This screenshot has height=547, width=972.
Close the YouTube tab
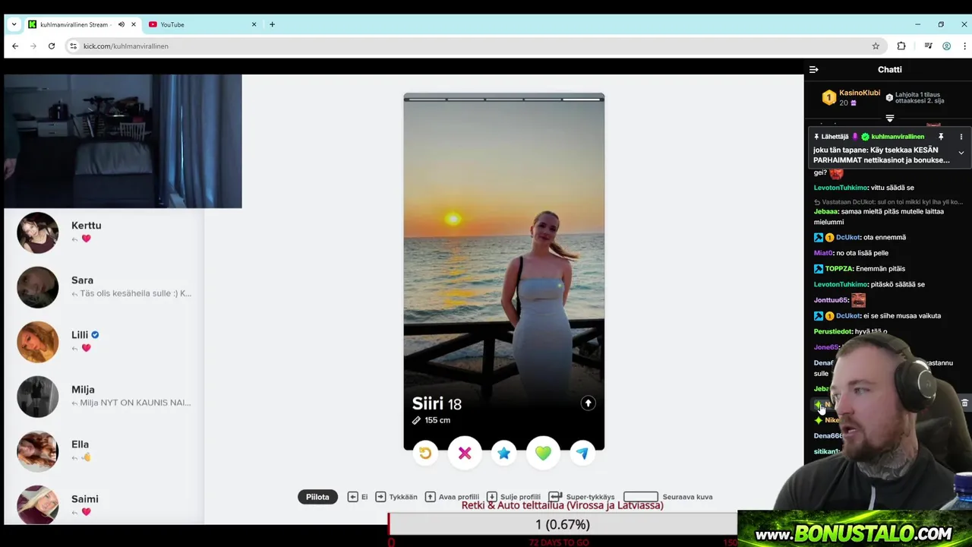(x=254, y=24)
